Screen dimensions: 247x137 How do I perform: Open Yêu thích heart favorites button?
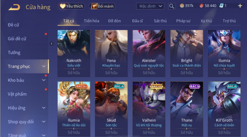72,6
